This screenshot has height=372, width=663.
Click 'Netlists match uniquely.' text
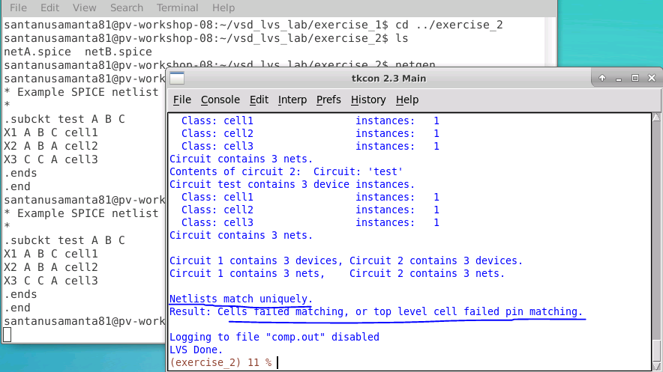coord(241,299)
